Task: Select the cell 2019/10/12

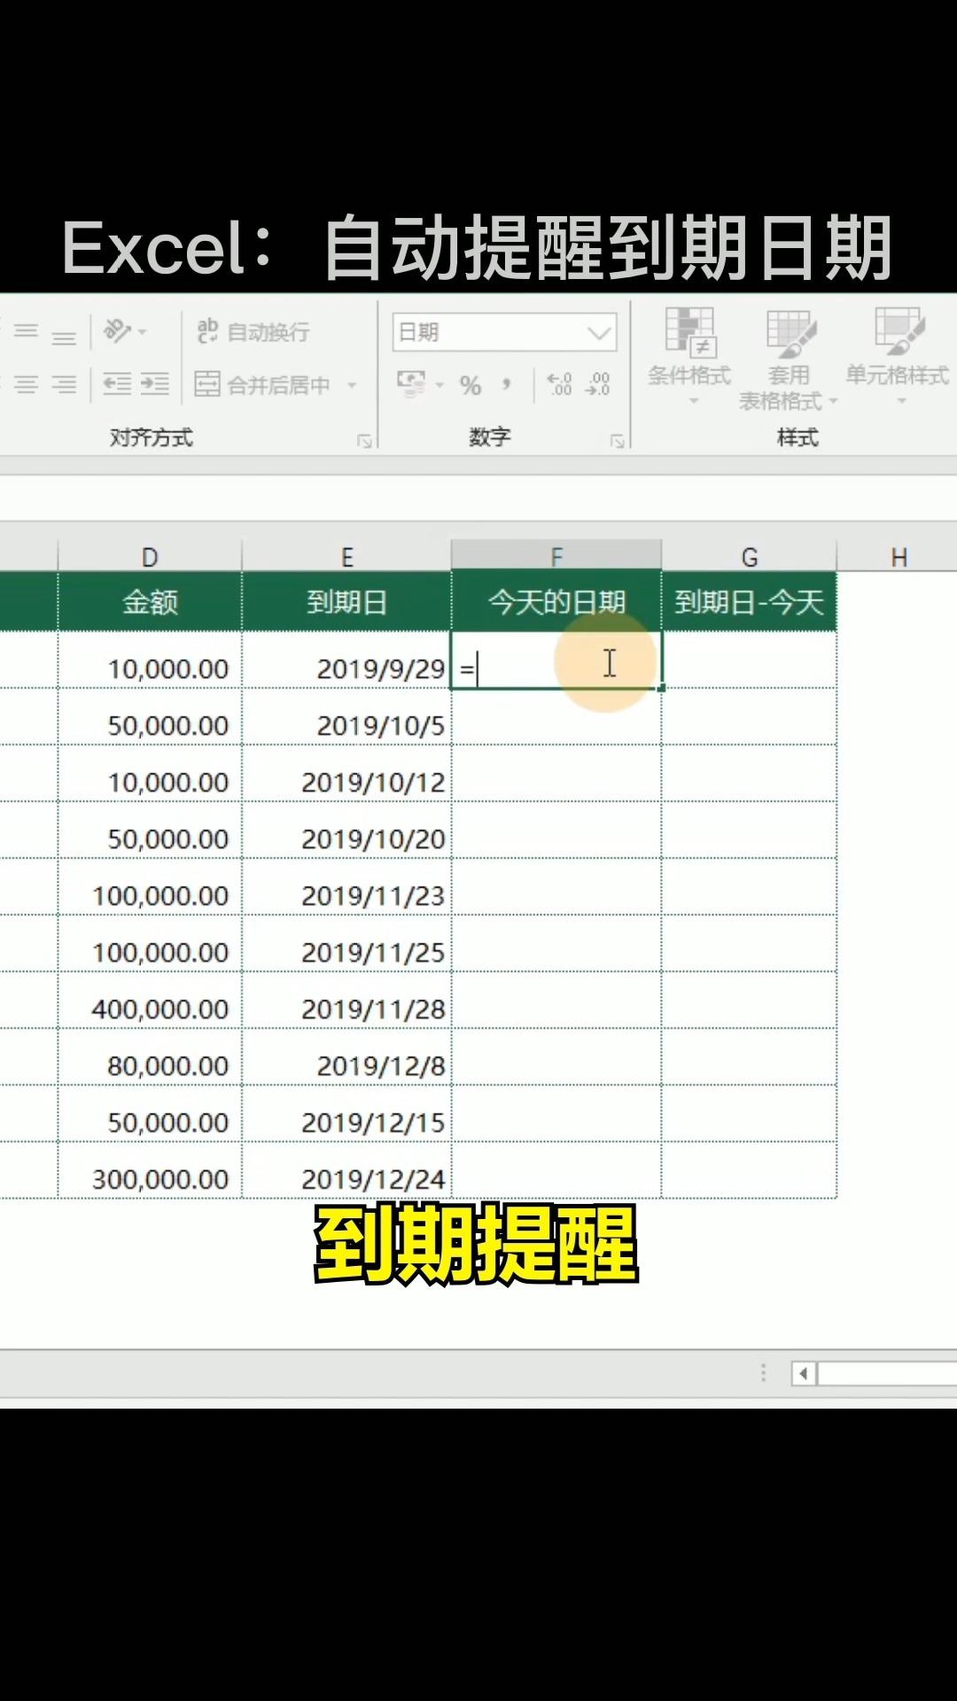Action: tap(346, 773)
